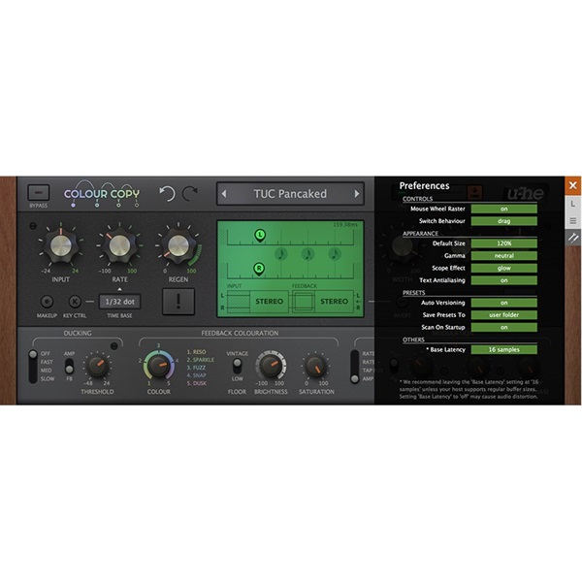Click the exclamation mark freeze button

coord(178,302)
